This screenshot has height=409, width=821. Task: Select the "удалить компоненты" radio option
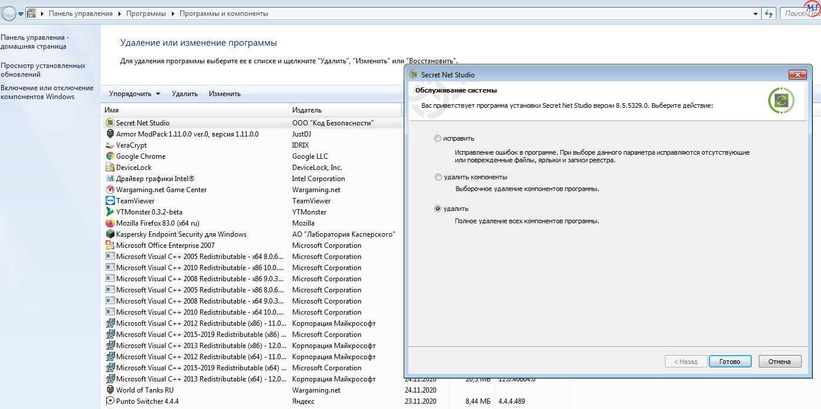click(x=438, y=177)
